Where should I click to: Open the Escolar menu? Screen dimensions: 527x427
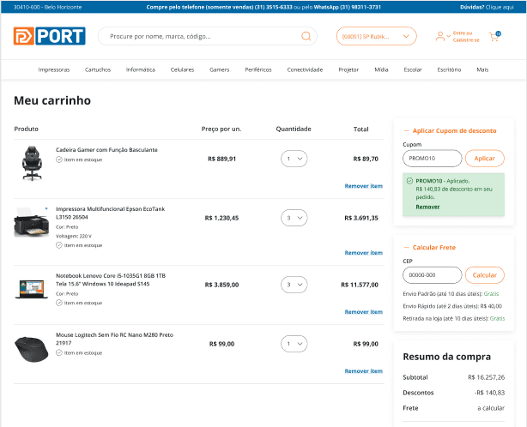click(413, 69)
